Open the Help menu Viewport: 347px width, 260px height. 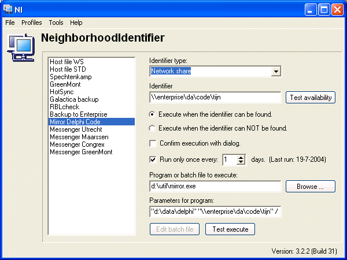(x=76, y=23)
